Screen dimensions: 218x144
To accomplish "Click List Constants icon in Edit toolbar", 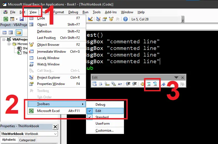I will coord(101,84).
